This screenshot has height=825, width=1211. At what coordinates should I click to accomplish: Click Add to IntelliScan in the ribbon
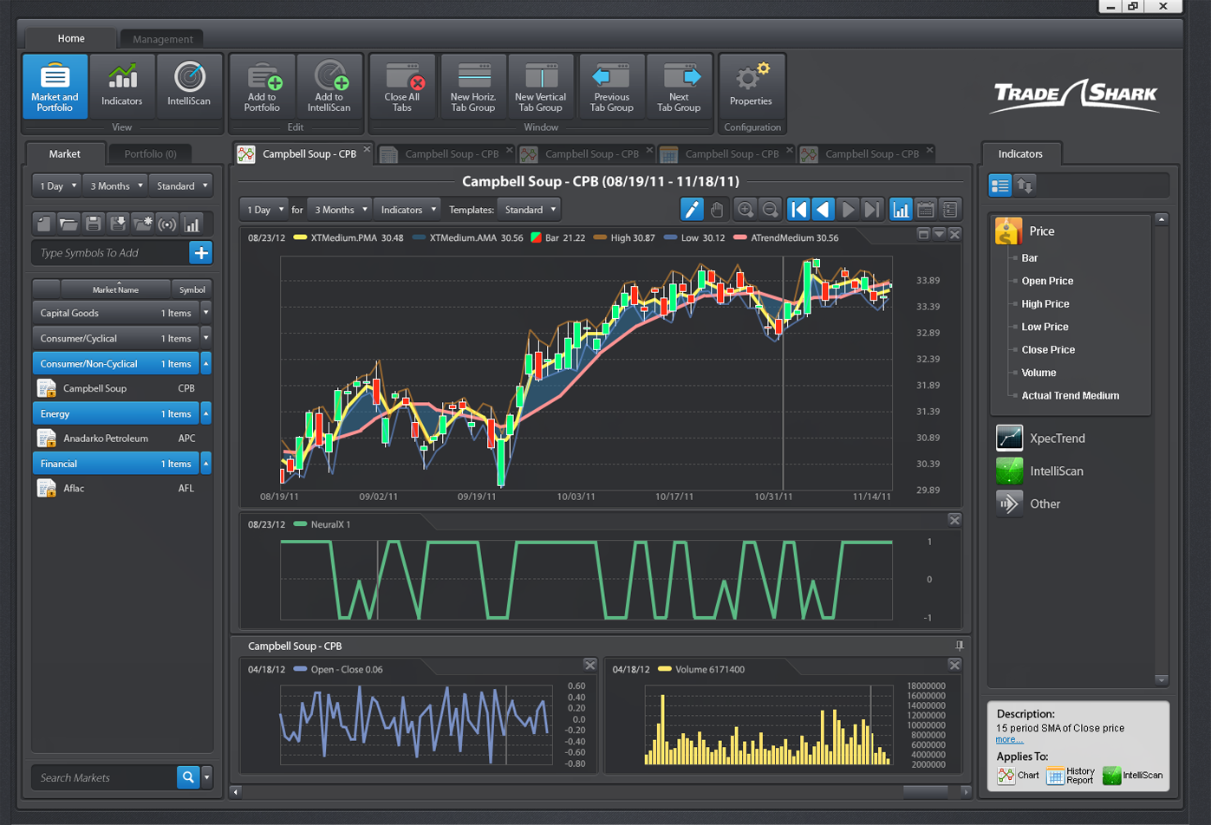point(329,87)
